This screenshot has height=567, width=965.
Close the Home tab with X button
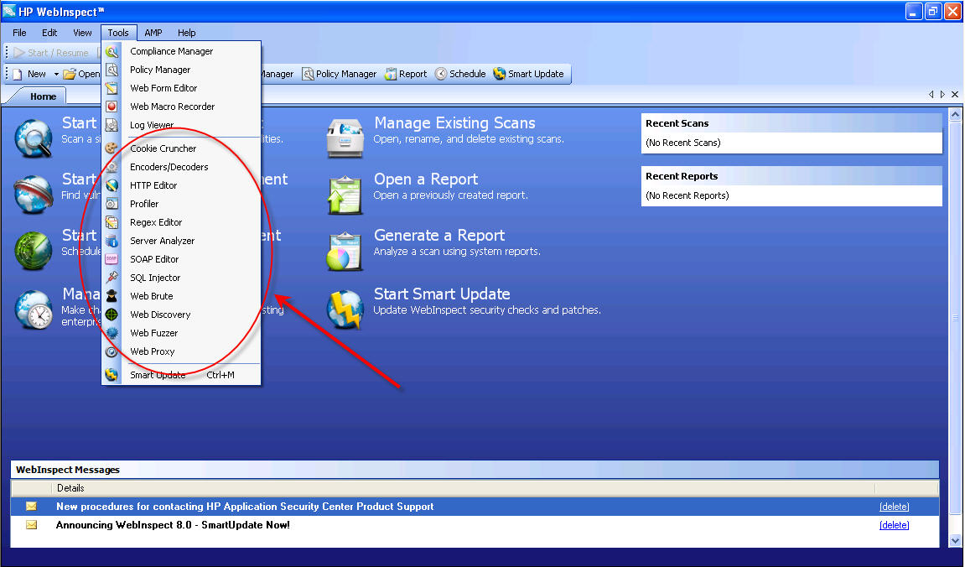955,95
